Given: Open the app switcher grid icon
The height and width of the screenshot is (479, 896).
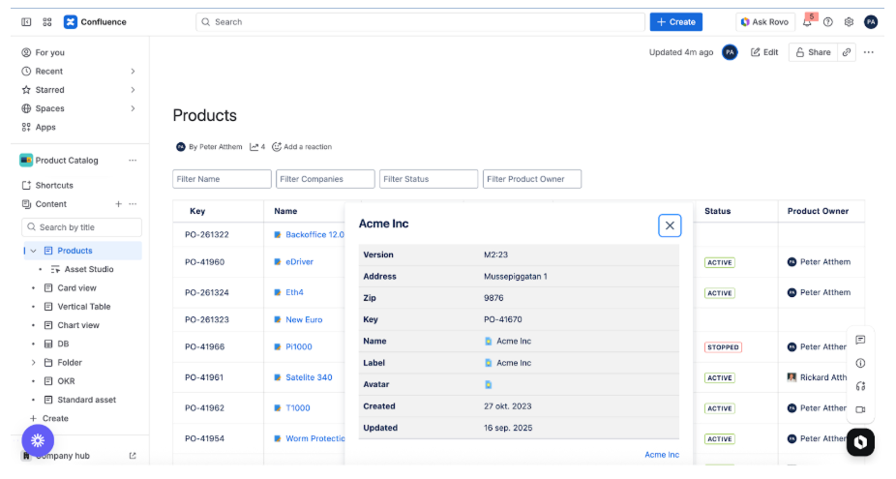Looking at the screenshot, I should 47,21.
